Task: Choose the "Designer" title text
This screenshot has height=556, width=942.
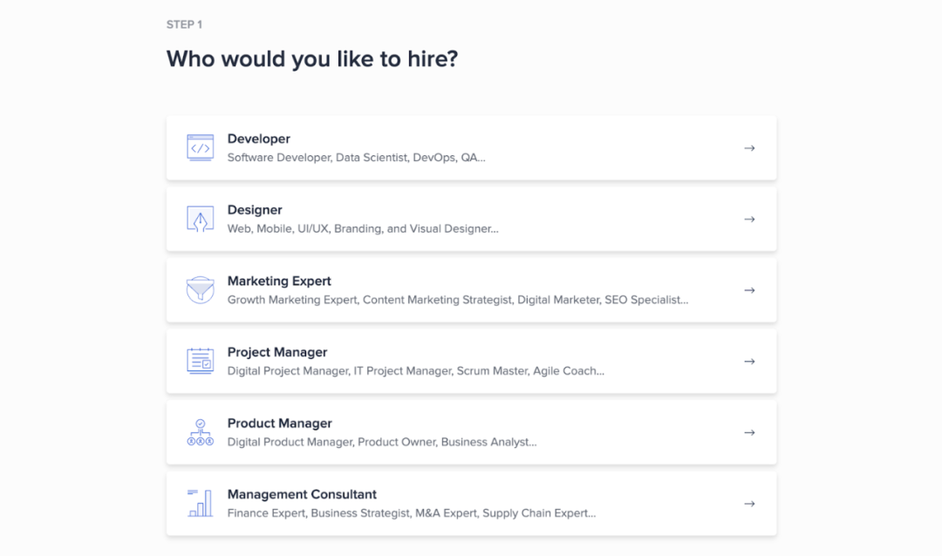Action: 255,210
